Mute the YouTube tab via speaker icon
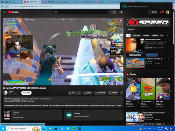The width and height of the screenshot is (175, 131). coord(28,2)
